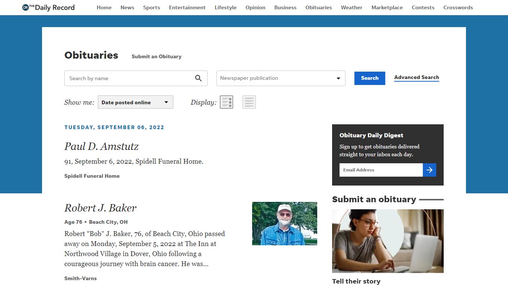Open the Lifestyle section

[x=225, y=7]
